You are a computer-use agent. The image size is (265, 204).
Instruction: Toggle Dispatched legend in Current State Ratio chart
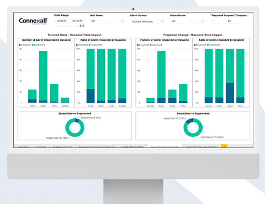82,45
